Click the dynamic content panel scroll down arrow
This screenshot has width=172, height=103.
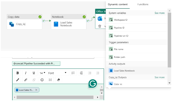[x=169, y=83]
